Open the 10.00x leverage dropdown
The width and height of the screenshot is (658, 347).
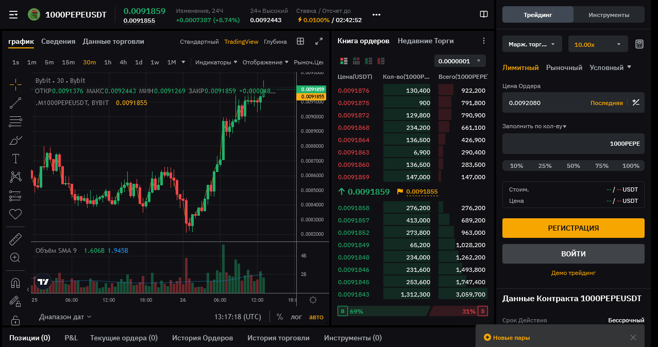click(x=598, y=44)
